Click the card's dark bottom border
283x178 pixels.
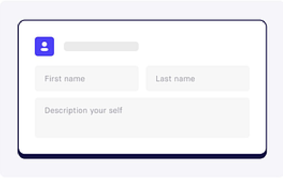tap(142, 156)
